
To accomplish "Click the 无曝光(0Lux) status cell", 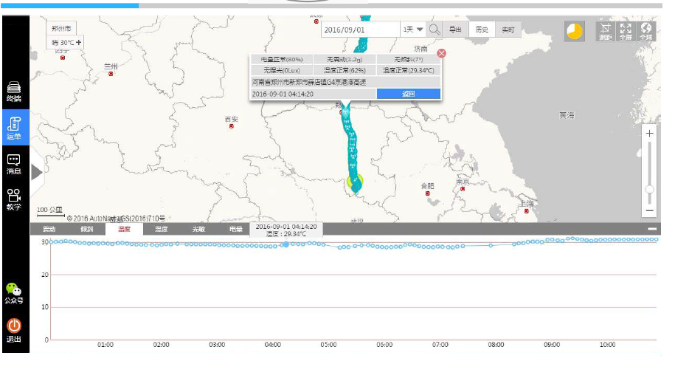I will pyautogui.click(x=282, y=70).
